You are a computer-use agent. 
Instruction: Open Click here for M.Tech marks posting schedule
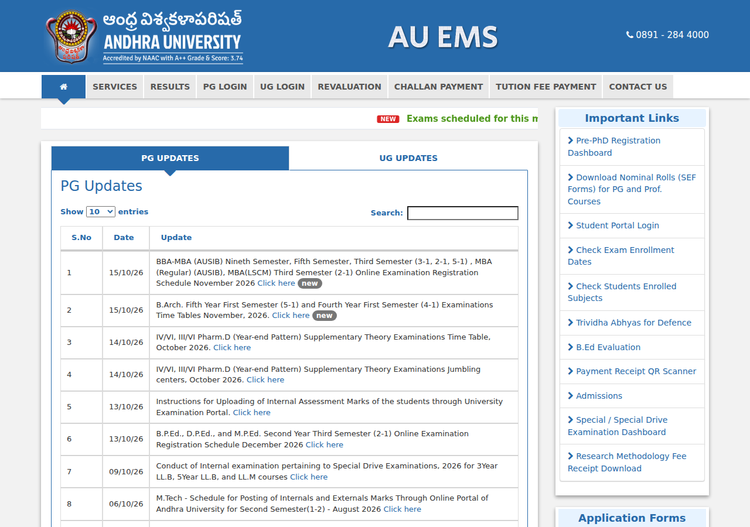click(403, 509)
